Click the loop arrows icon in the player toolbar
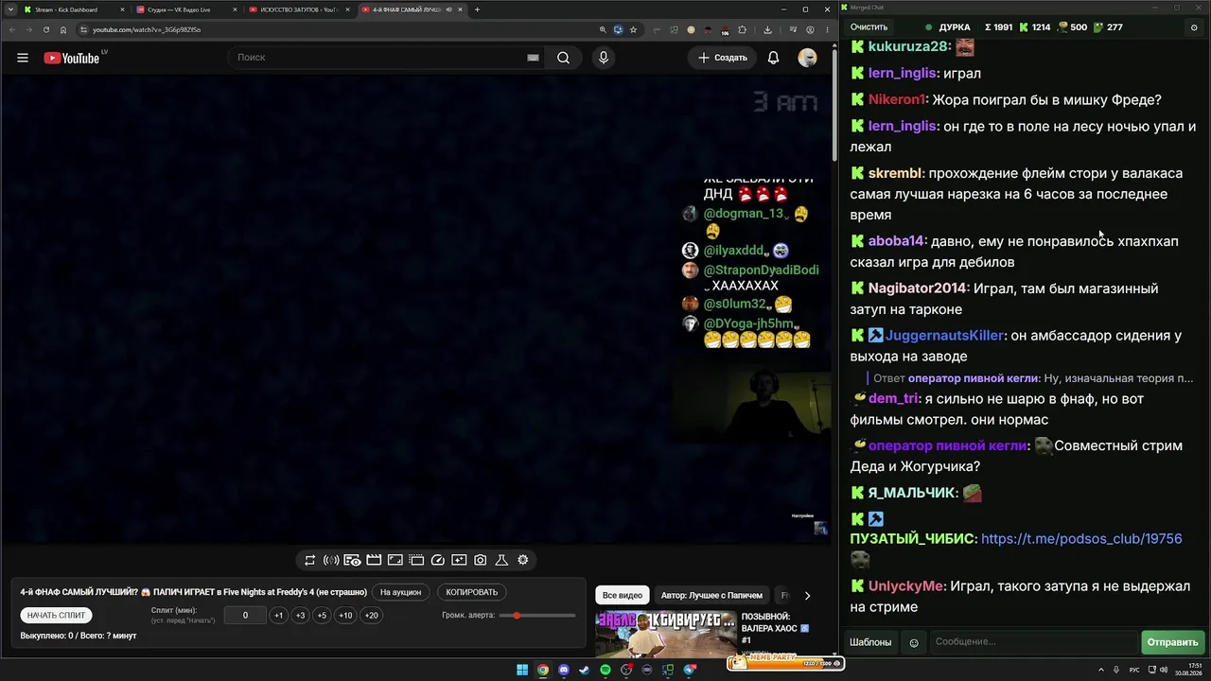Viewport: 1211px width, 681px height. (x=309, y=560)
